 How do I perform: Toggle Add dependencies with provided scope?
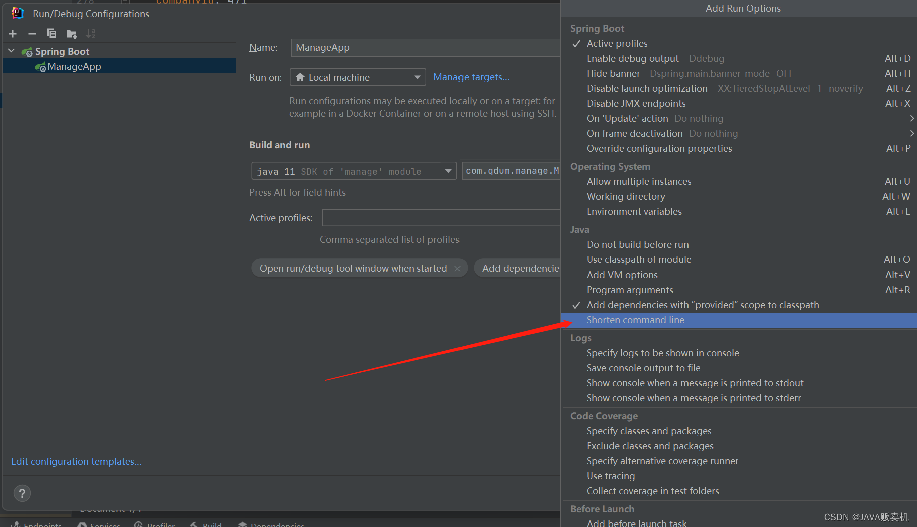click(739, 305)
